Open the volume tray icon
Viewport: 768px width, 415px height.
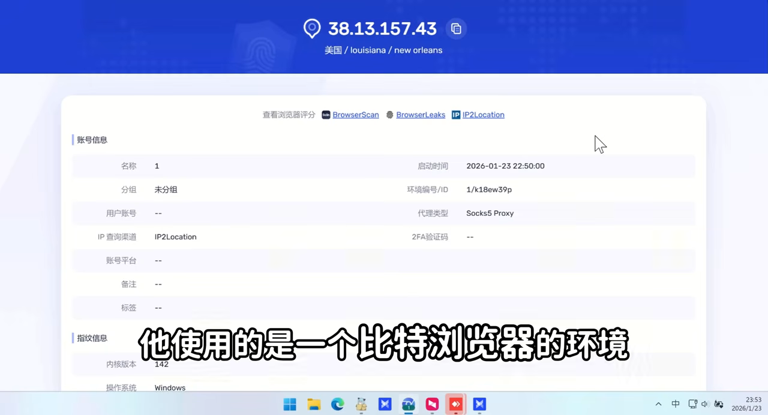pyautogui.click(x=705, y=404)
